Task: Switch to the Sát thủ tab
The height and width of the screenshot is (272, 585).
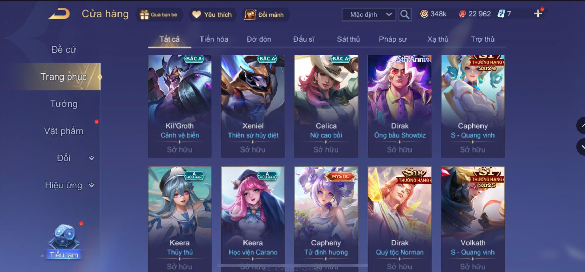Action: (348, 39)
